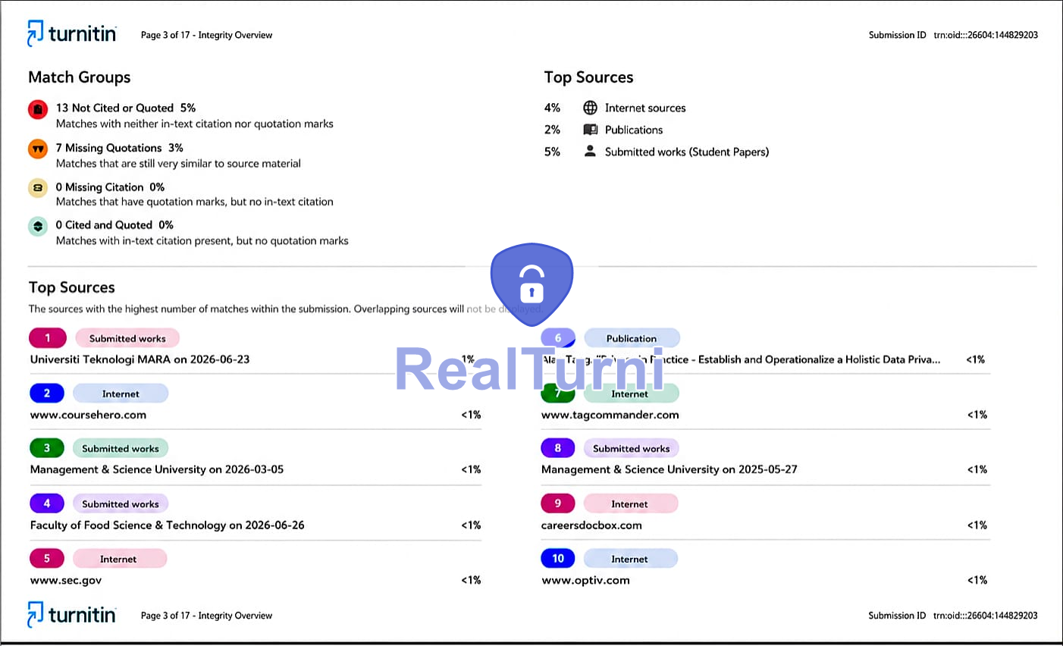The width and height of the screenshot is (1063, 646).
Task: Click the book icon for Publications
Action: click(590, 130)
